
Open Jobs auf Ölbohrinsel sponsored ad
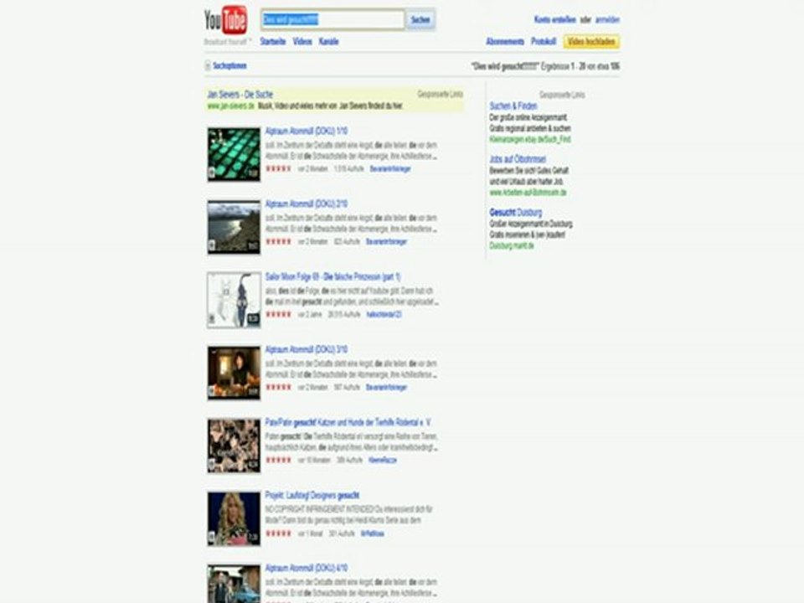pos(518,159)
